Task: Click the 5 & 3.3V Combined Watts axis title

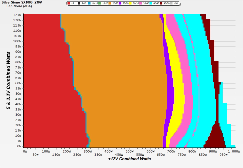Action: tap(8, 80)
